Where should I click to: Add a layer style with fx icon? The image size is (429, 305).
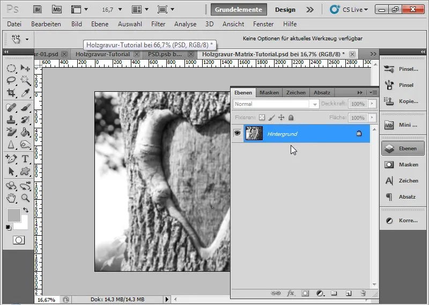pyautogui.click(x=291, y=293)
